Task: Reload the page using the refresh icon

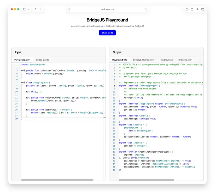Action: tap(145, 9)
